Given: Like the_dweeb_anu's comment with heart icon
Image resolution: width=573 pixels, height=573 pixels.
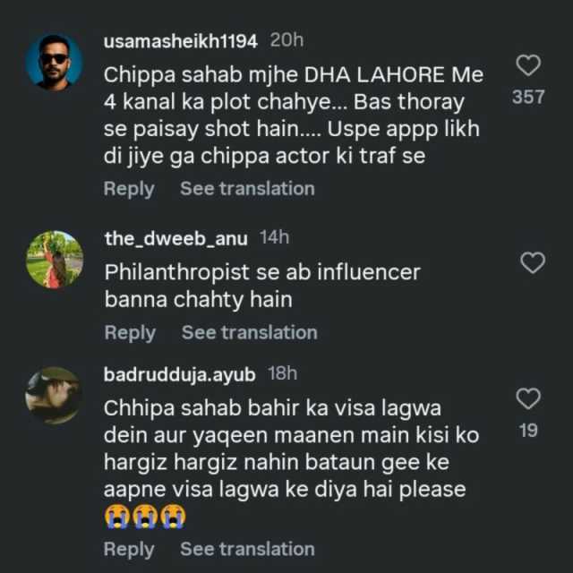Looking at the screenshot, I should tap(533, 262).
